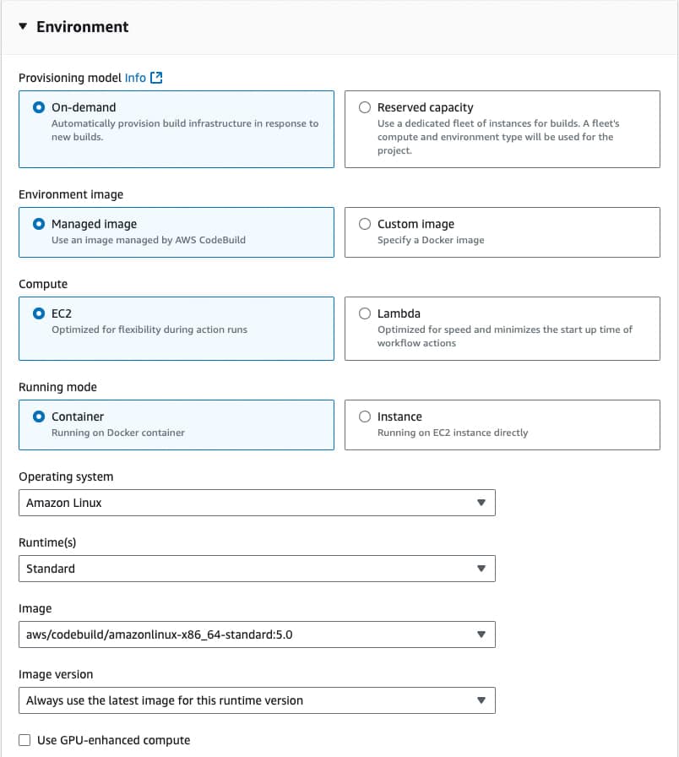Click the Operating system dropdown arrow
The image size is (679, 757).
point(481,503)
